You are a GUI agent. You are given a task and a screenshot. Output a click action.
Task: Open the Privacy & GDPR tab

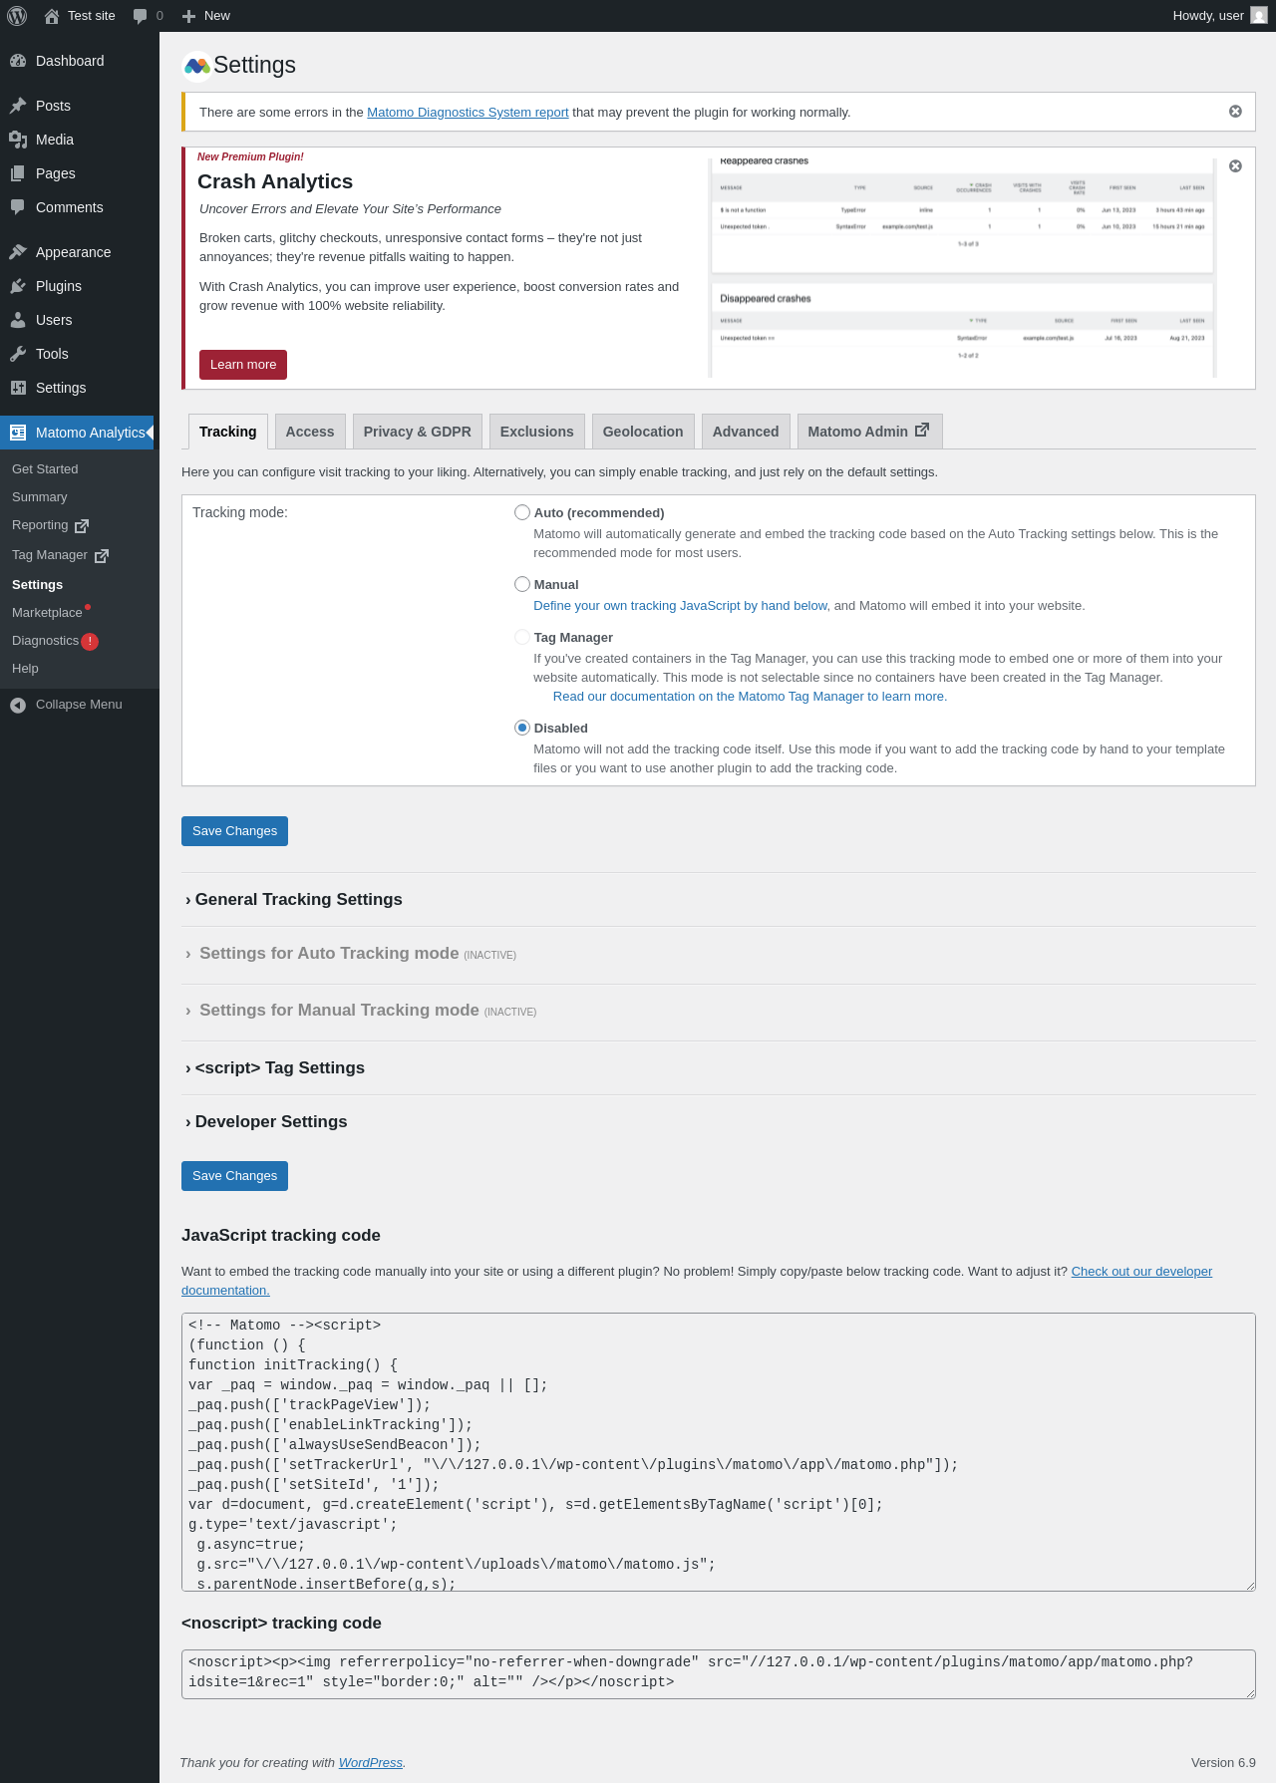pyautogui.click(x=418, y=432)
